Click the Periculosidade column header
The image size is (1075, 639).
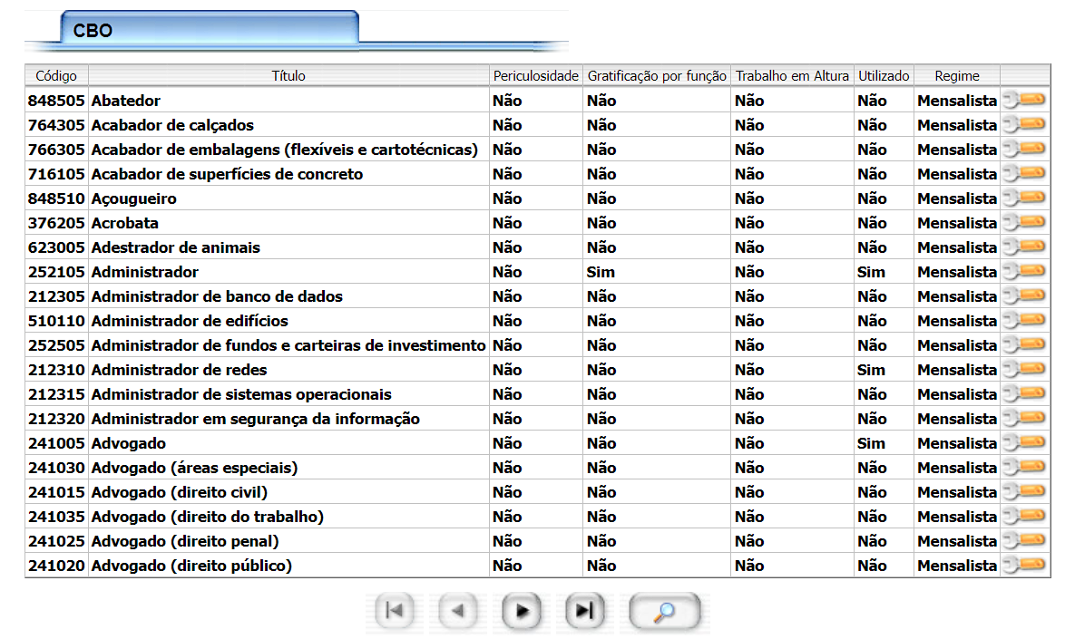tap(535, 76)
